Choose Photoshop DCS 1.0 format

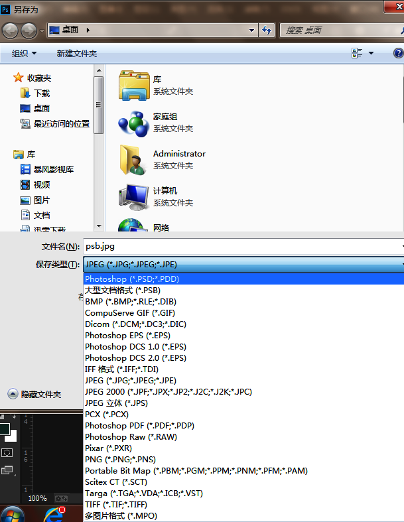pos(243,347)
